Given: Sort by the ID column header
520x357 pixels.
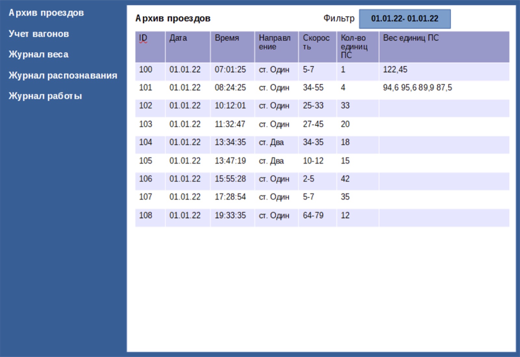Looking at the screenshot, I should 150,47.
